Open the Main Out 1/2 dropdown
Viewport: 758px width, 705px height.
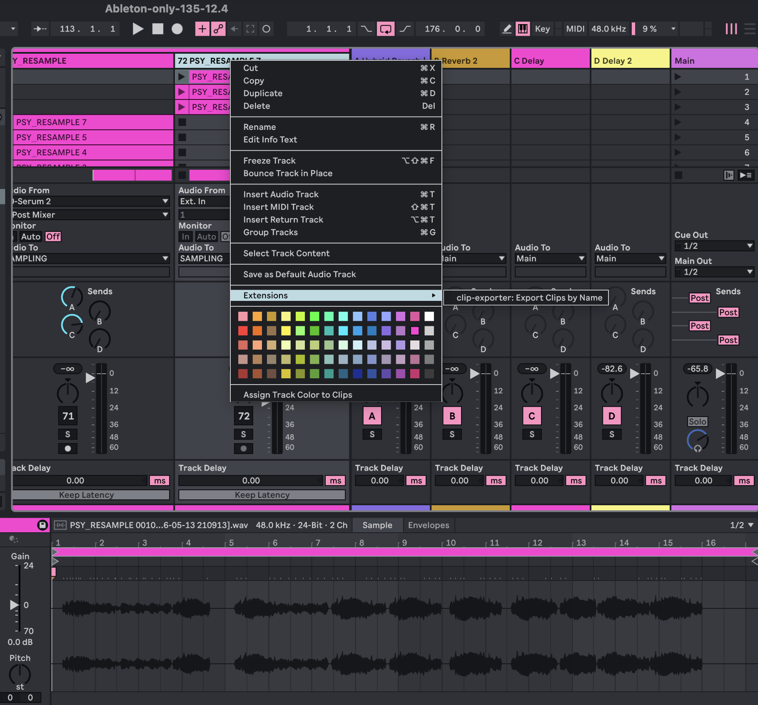point(714,272)
